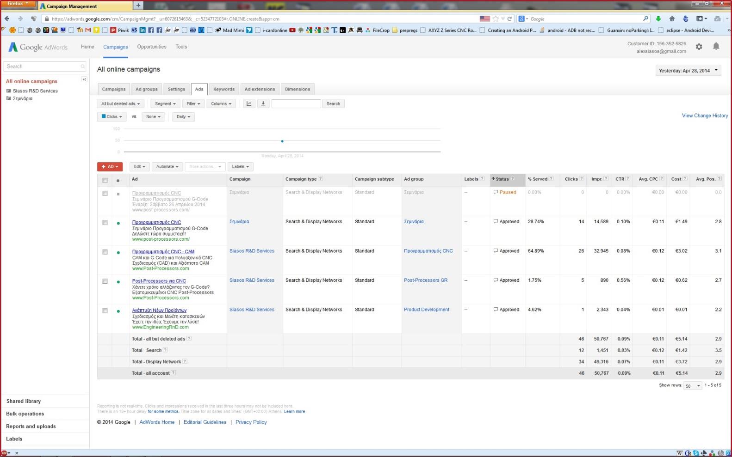Open the None comparison metric dropdown
The height and width of the screenshot is (457, 732).
153,116
